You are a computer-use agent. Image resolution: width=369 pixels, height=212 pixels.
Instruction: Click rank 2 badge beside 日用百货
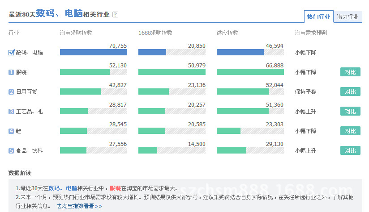[11, 92]
